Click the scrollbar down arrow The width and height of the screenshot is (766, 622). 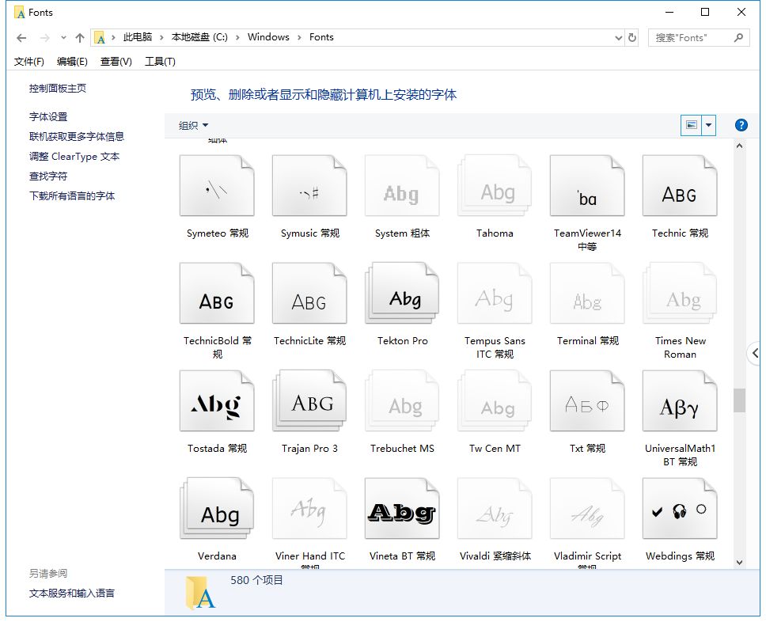click(740, 563)
